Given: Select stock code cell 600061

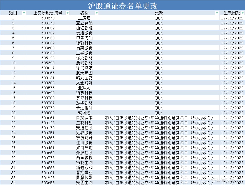Looking at the screenshot, I should (x=48, y=118).
